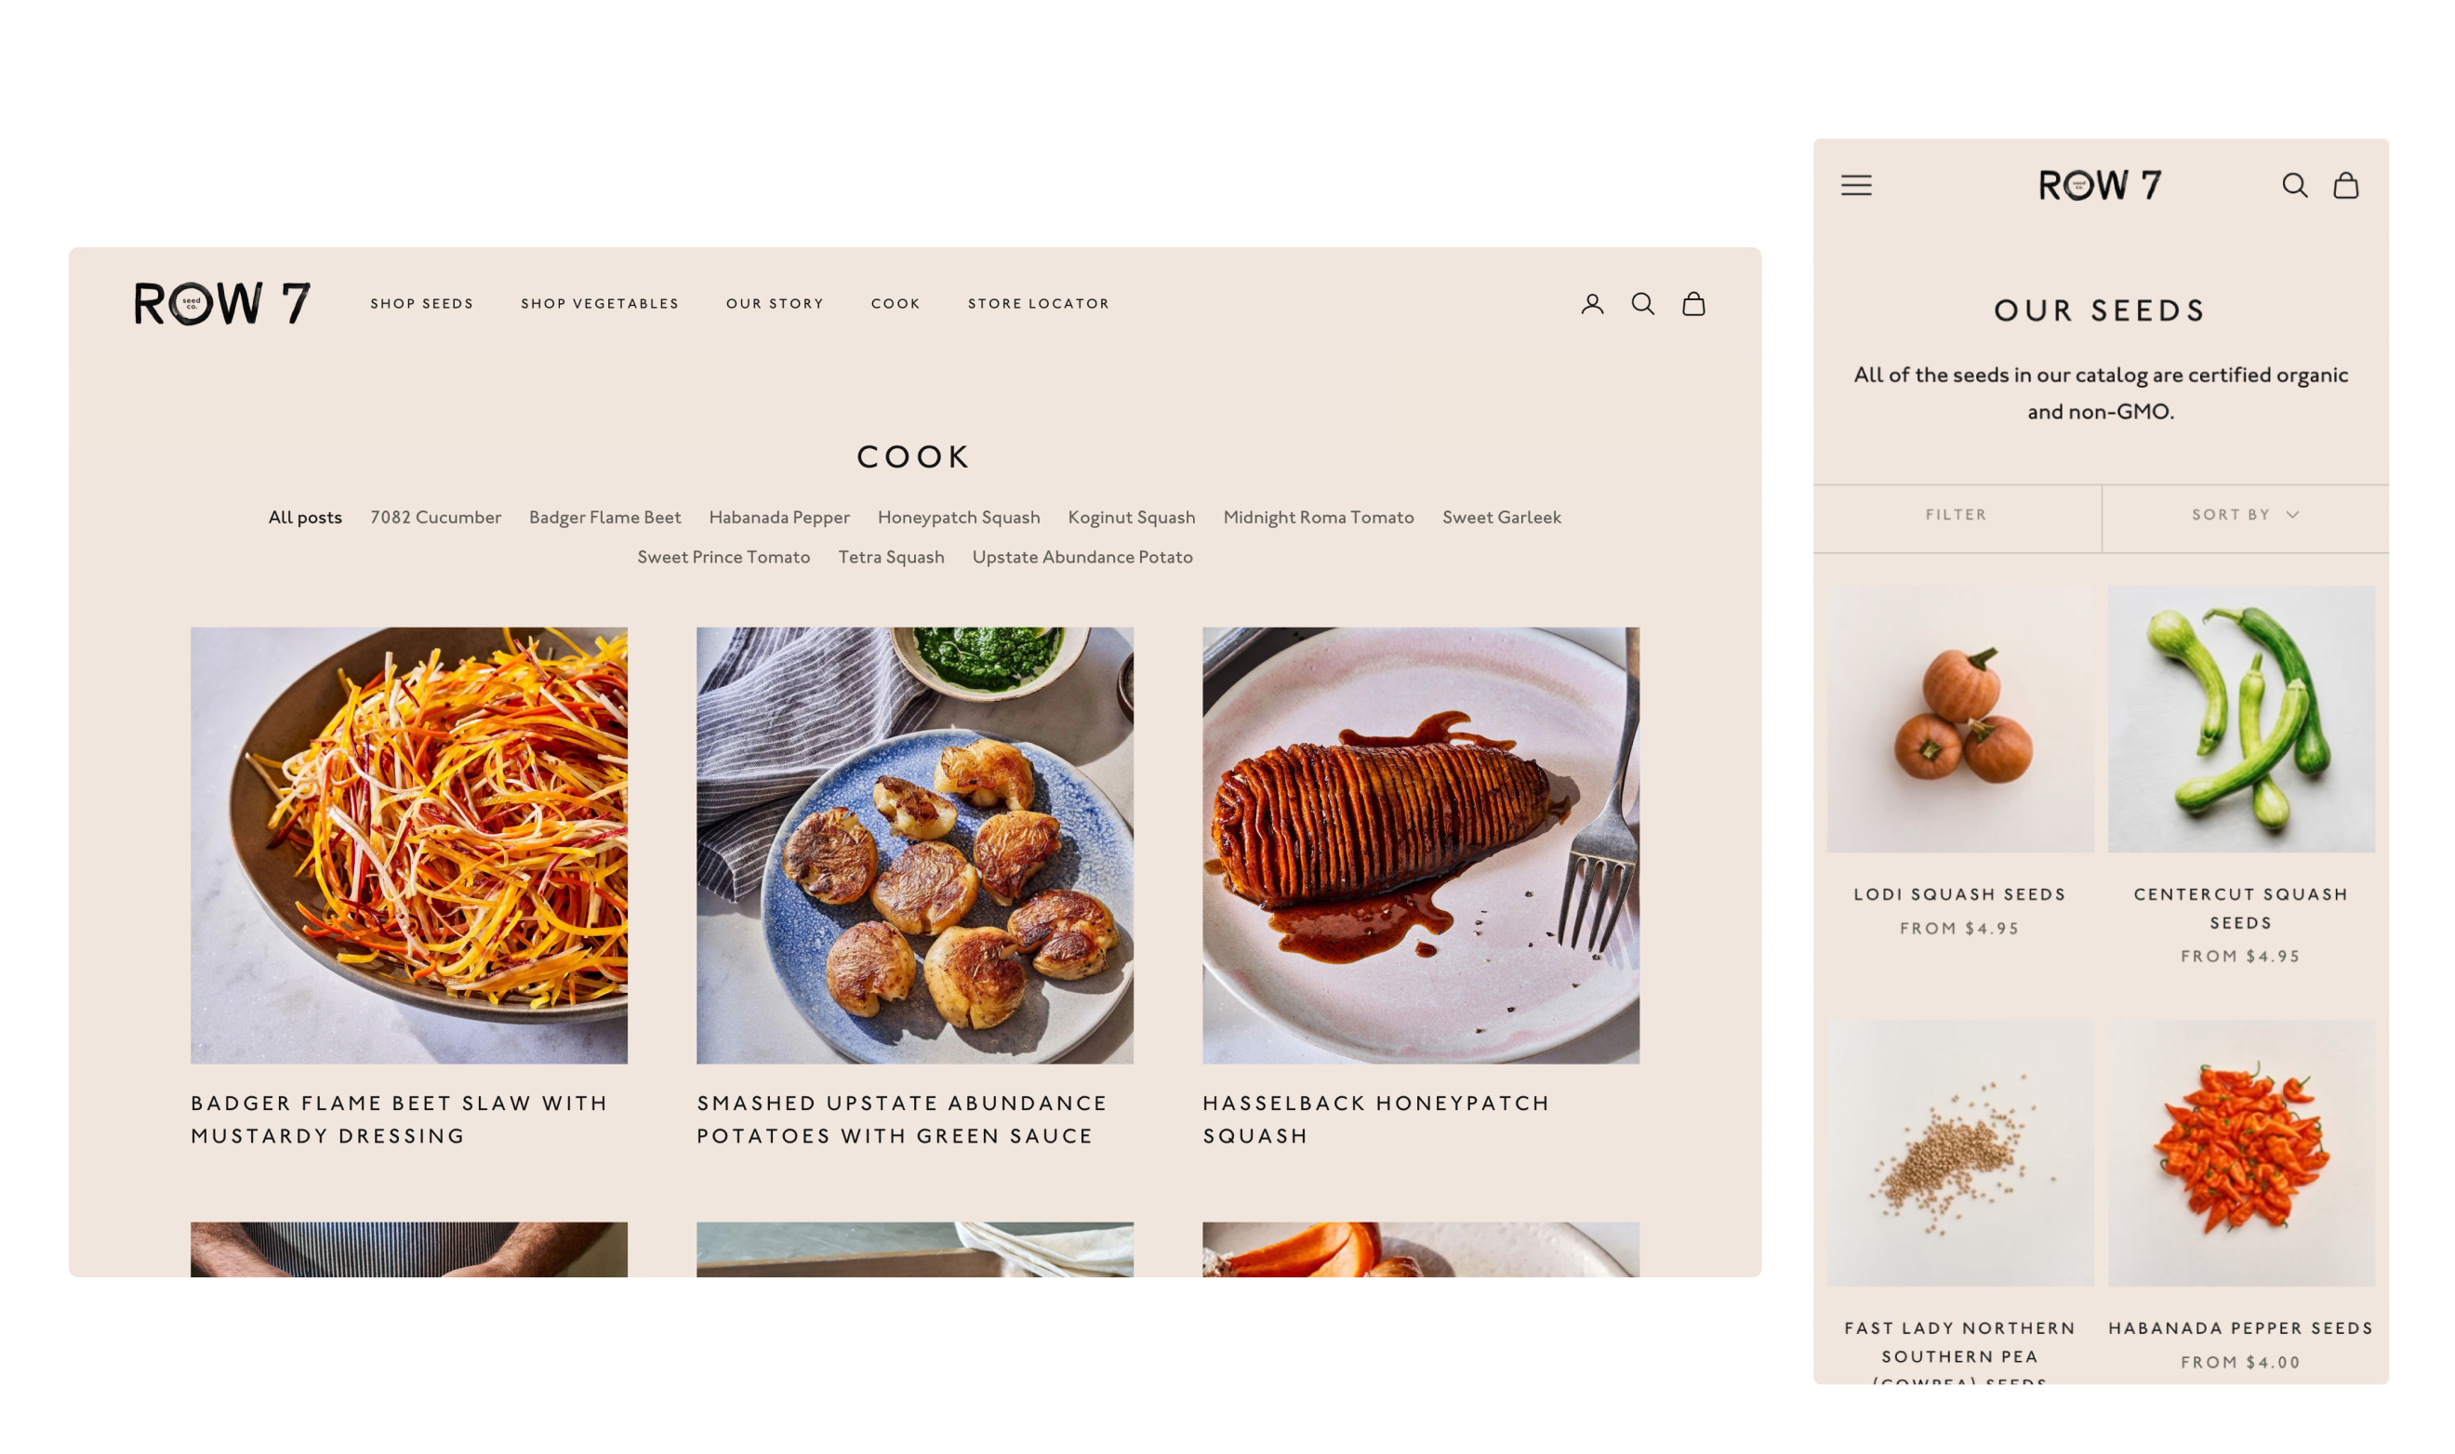Open the Habanada Pepper Seeds product image
The height and width of the screenshot is (1454, 2455).
click(2240, 1153)
